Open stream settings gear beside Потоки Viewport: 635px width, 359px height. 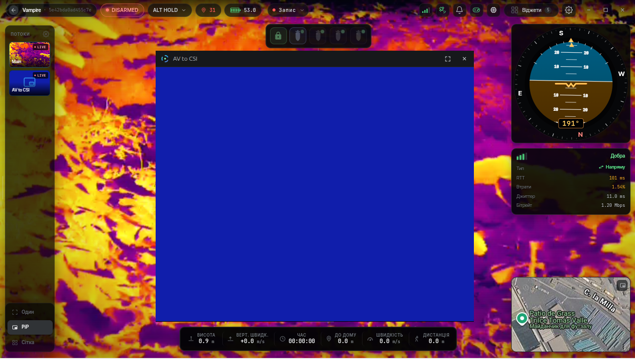point(46,34)
